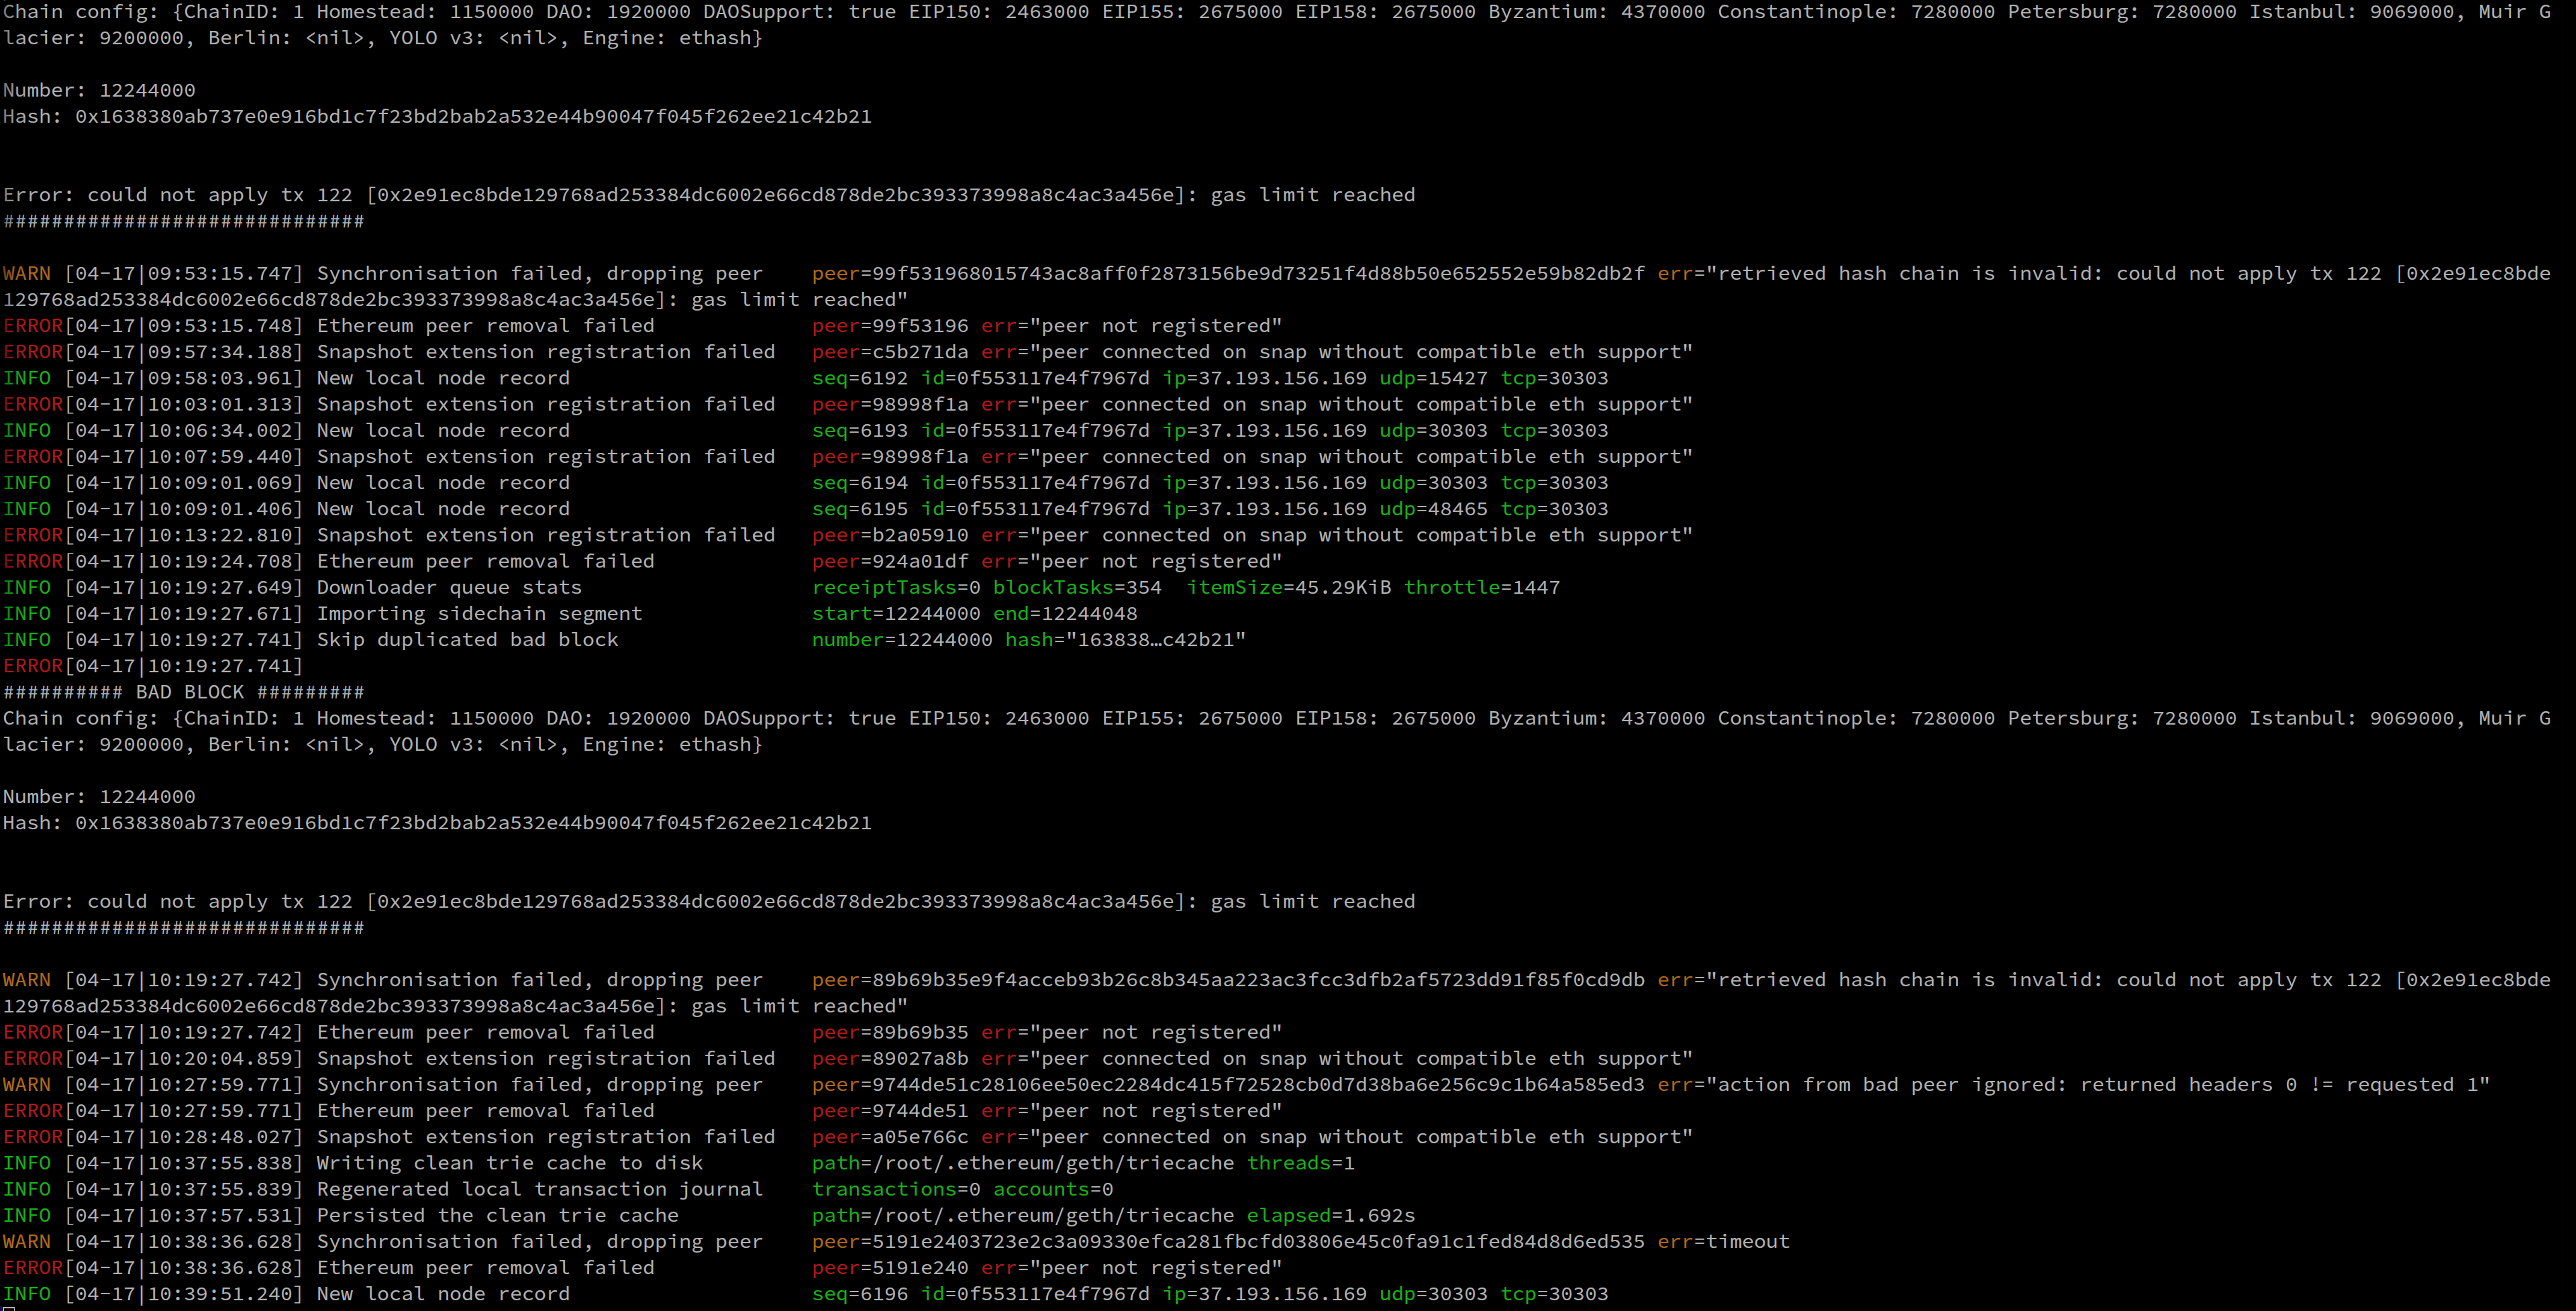Click 'Writing clean trie cache to disk' message
The image size is (2576, 1311).
(510, 1164)
